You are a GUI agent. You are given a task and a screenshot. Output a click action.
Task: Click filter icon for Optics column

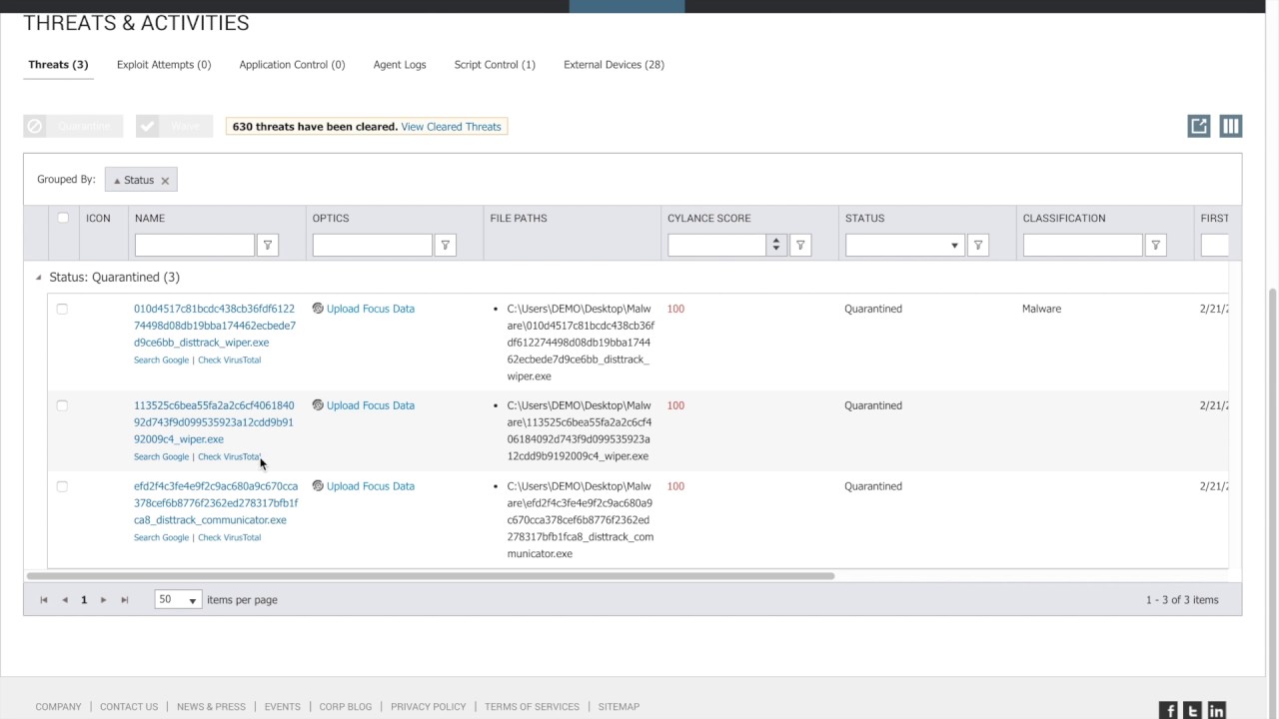[x=446, y=245]
